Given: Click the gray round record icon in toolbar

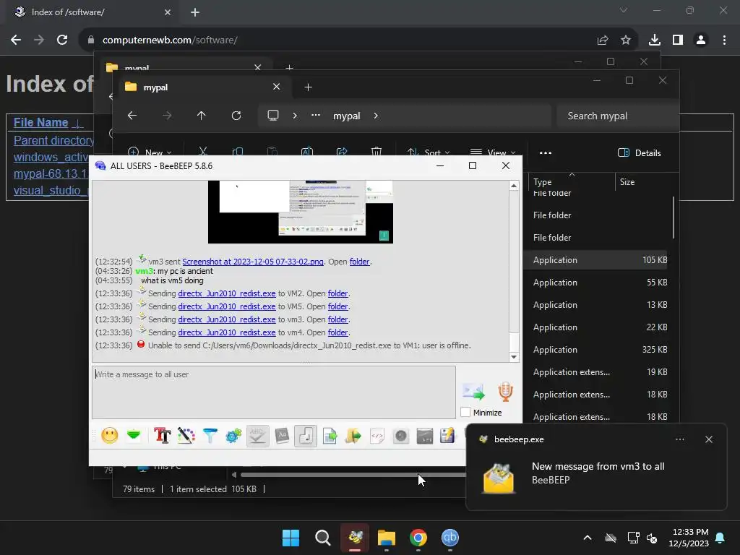Looking at the screenshot, I should pyautogui.click(x=400, y=435).
